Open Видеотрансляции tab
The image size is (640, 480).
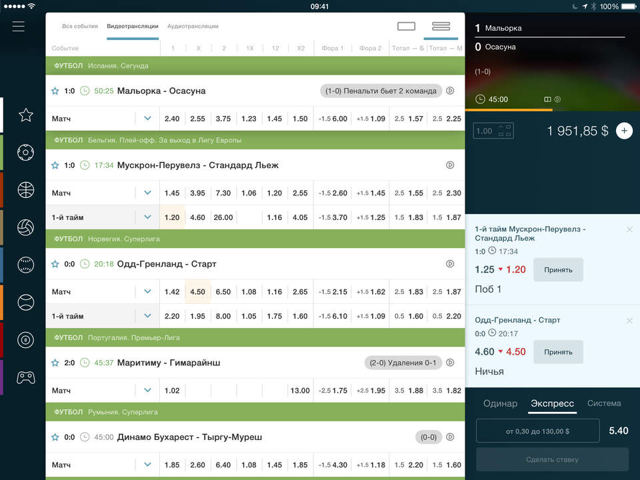[133, 26]
